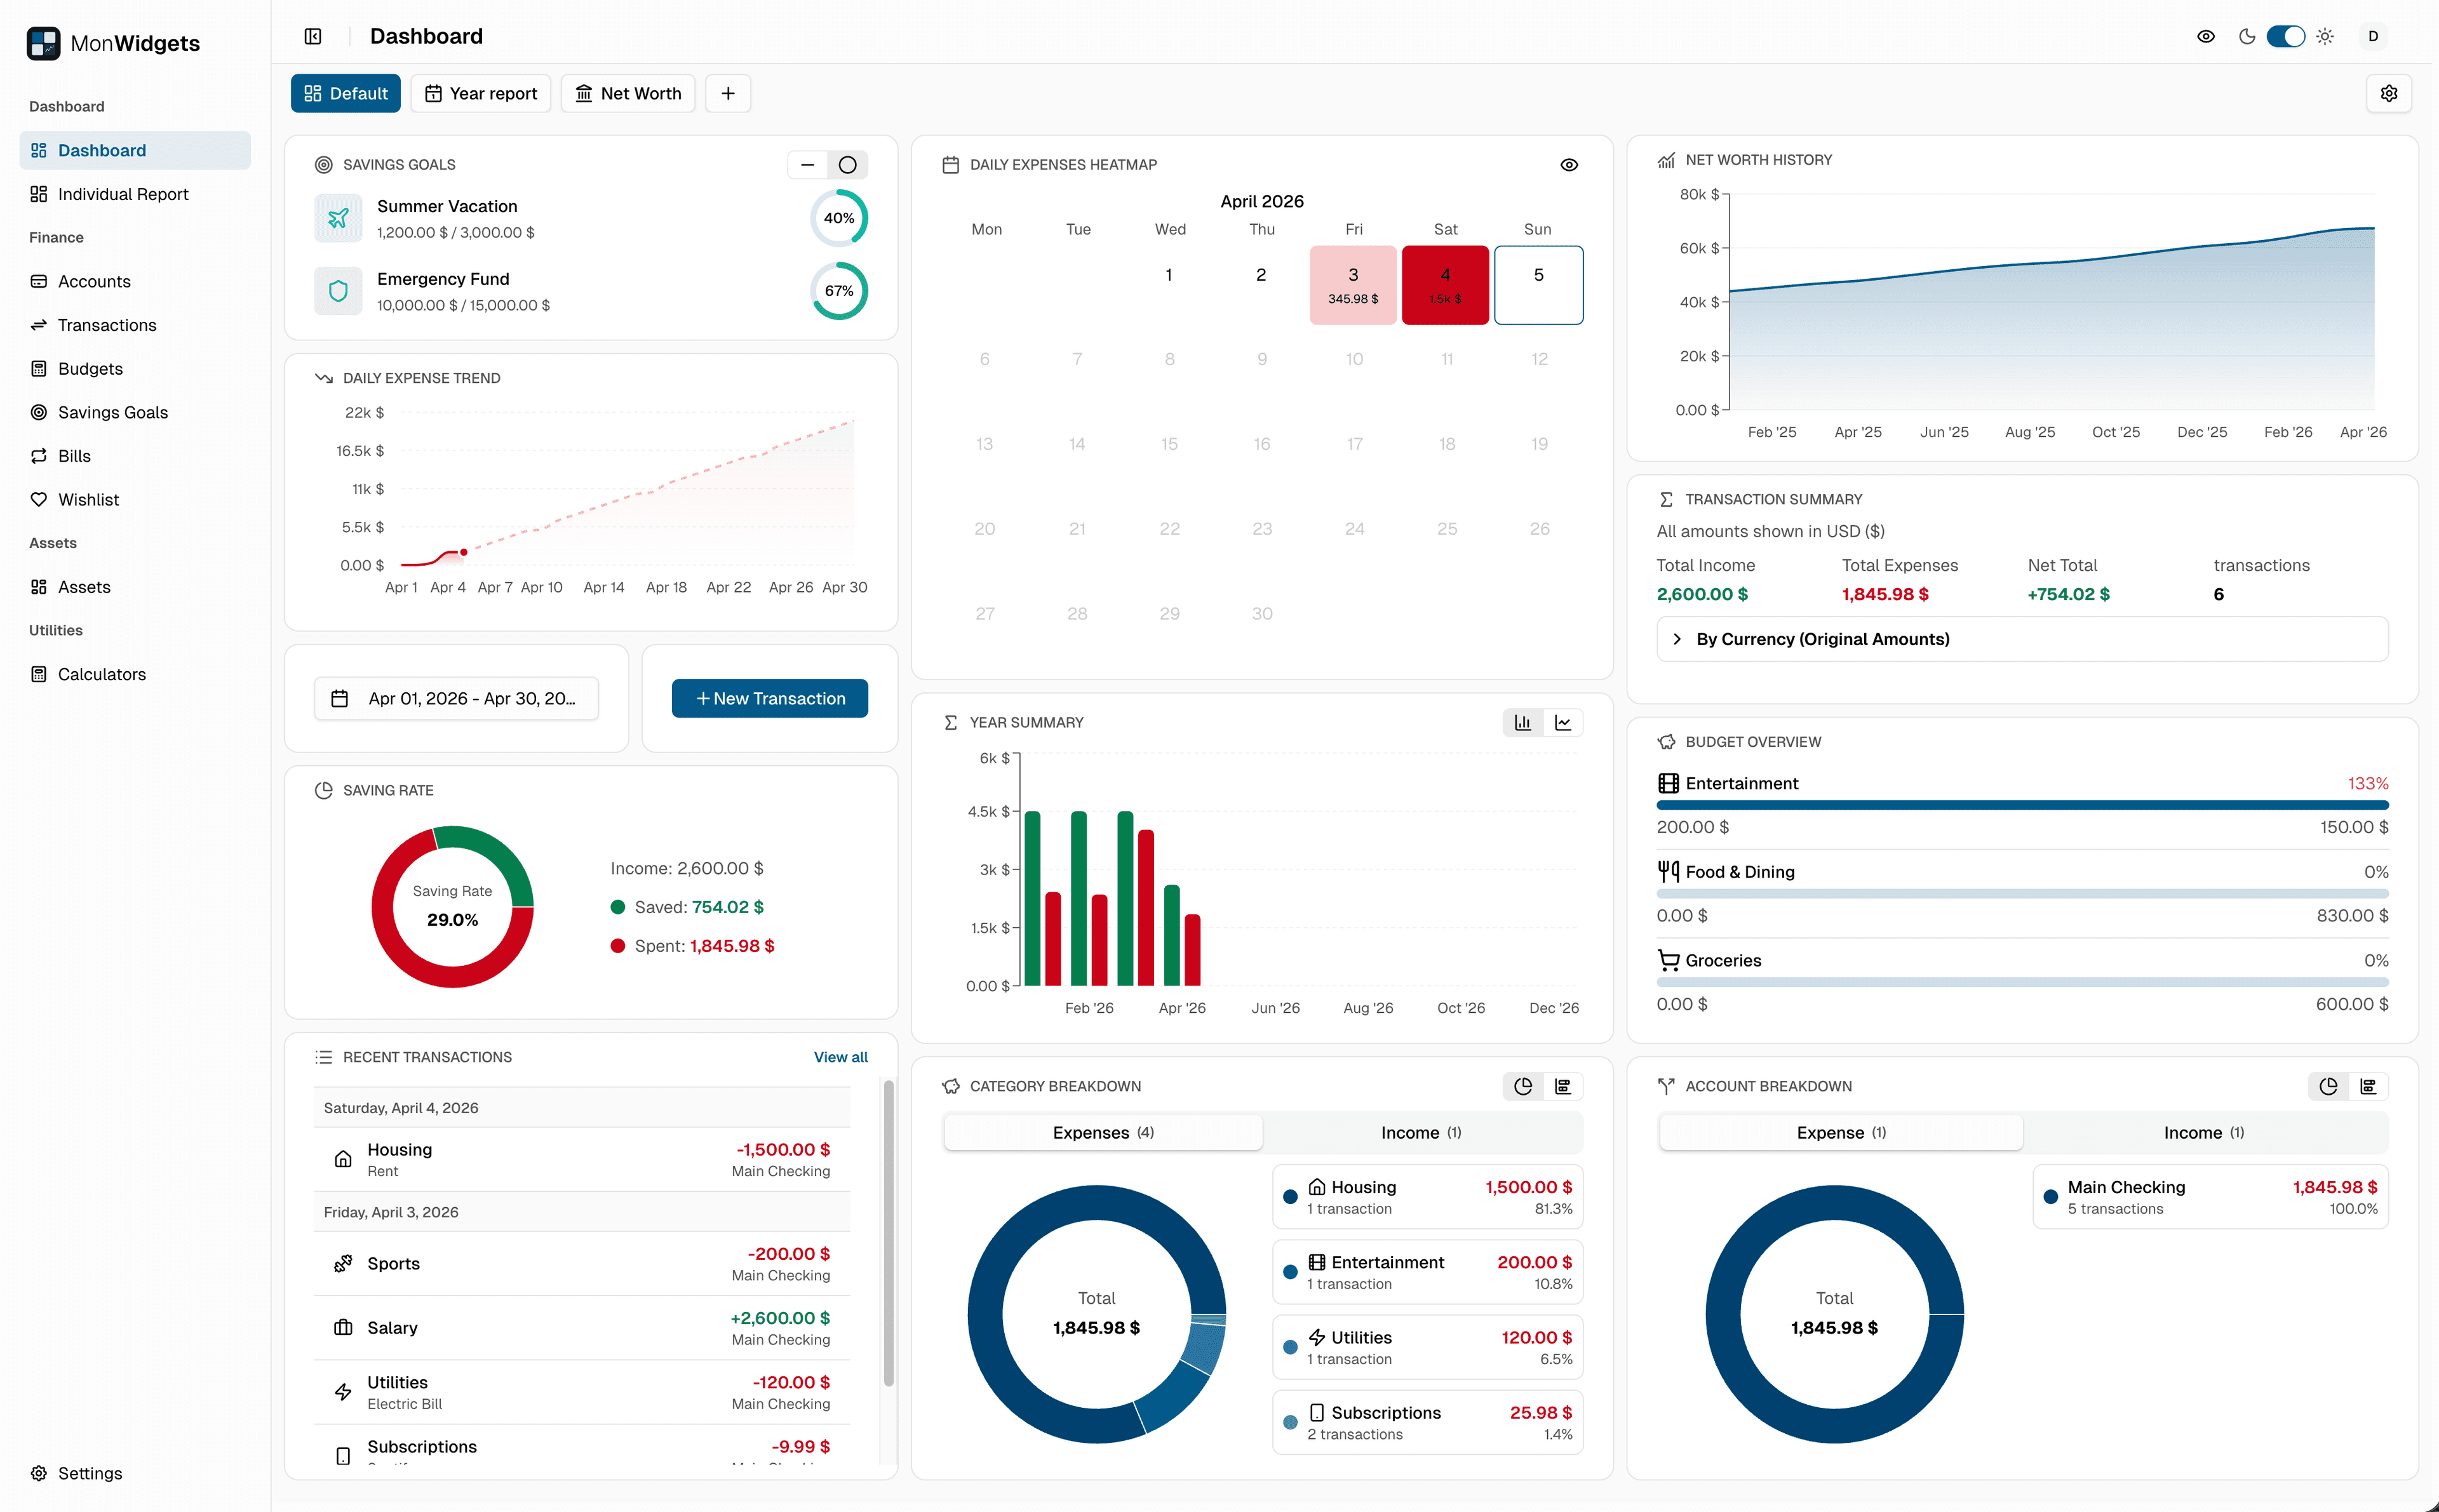Toggle the light/dark theme switch
Image resolution: width=2439 pixels, height=1512 pixels.
pyautogui.click(x=2285, y=37)
